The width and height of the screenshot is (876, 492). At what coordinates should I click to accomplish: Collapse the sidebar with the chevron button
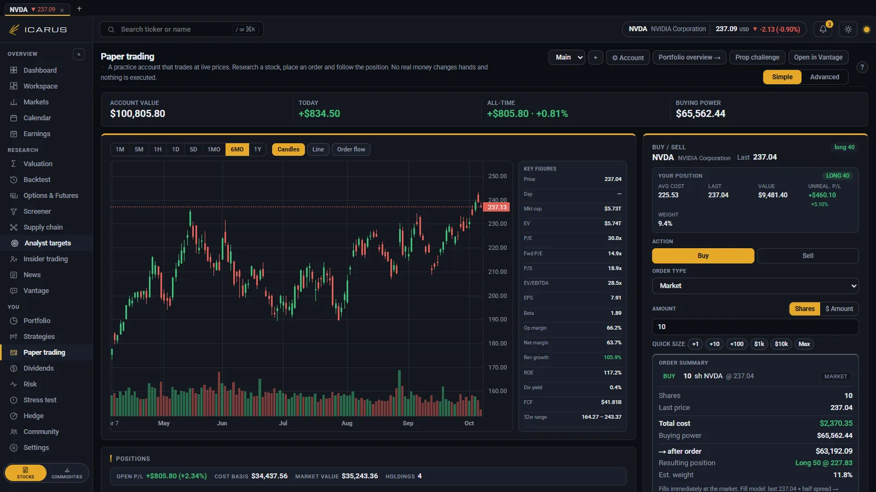coord(79,54)
